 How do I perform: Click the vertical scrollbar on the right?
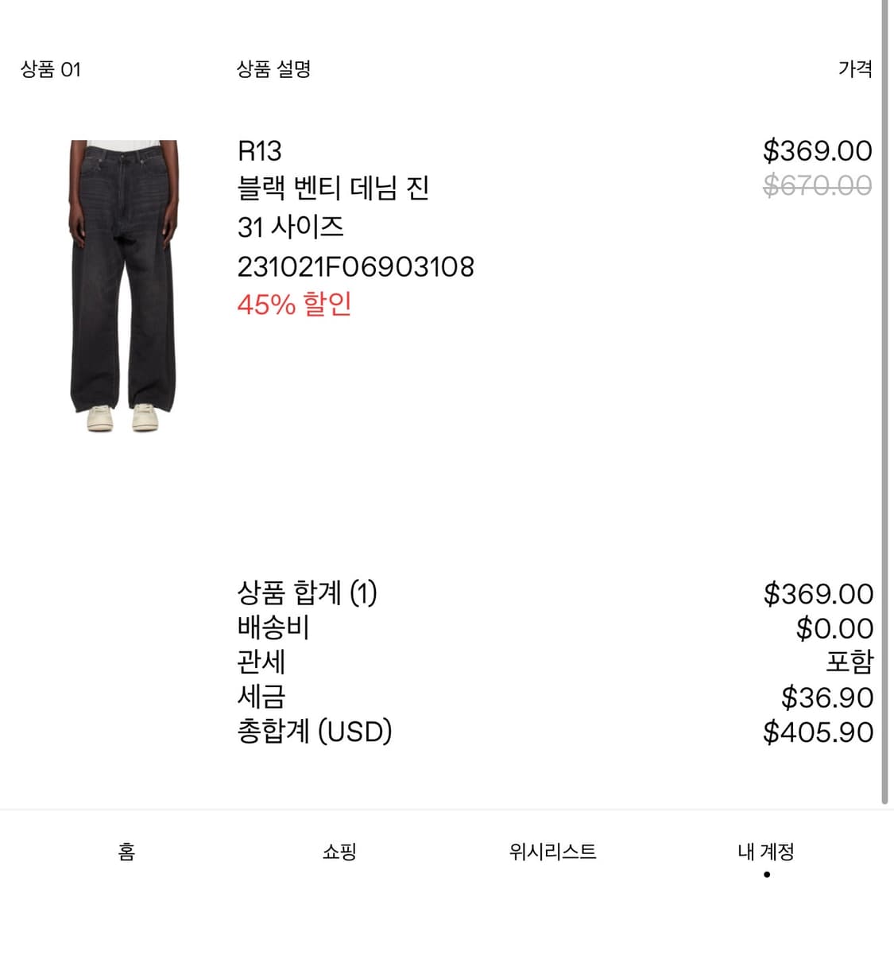(884, 398)
